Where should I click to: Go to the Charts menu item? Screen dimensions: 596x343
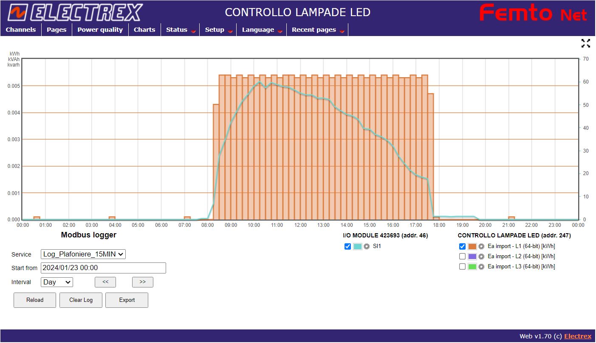tap(144, 30)
